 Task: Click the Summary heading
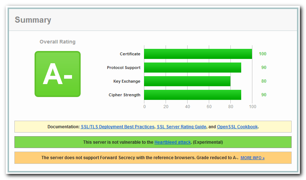point(33,20)
